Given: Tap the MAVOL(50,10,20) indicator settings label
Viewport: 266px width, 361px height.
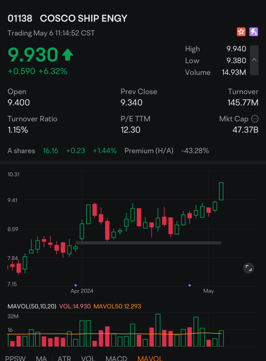Looking at the screenshot, I should (32, 306).
